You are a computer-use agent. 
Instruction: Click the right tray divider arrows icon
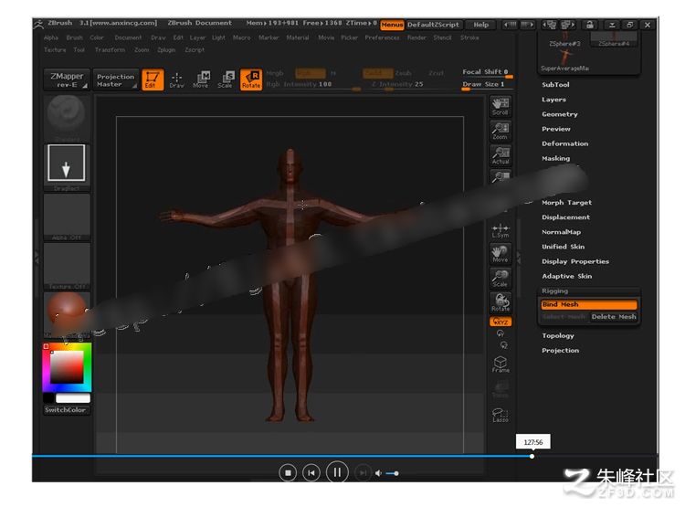click(x=519, y=257)
